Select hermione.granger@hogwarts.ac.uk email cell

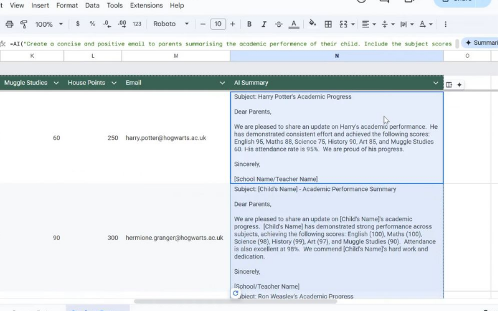click(176, 238)
